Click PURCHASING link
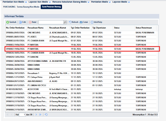The width and height of the screenshot is (166, 121). 9,7
